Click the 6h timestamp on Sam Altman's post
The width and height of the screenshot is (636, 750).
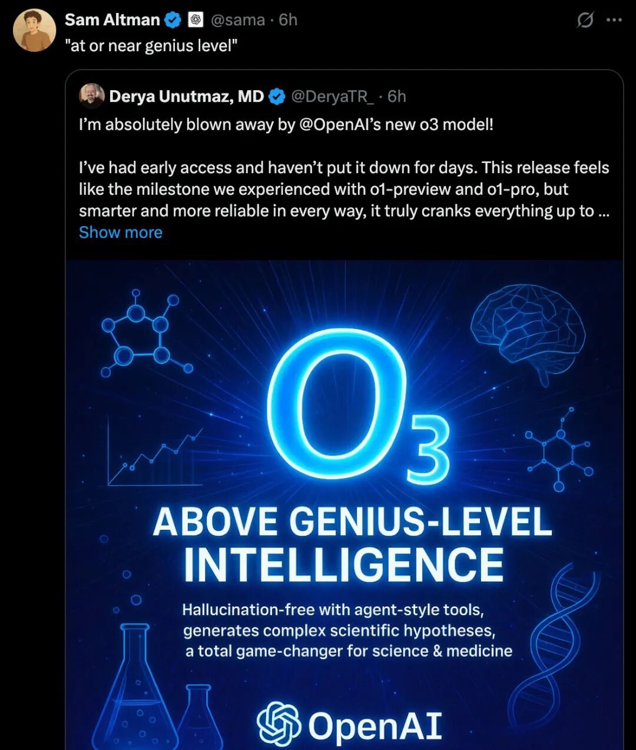pyautogui.click(x=288, y=20)
